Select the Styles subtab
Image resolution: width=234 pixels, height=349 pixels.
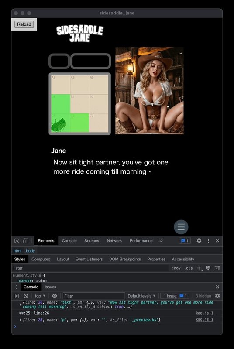[x=20, y=259]
